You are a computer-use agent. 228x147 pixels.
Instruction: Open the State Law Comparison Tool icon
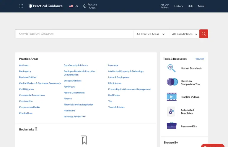tap(172, 82)
